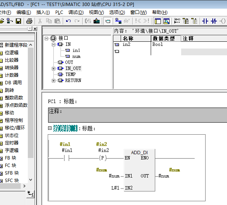Collapse 程序段 1 network
Viewport: 227px width, 205px height.
50,128
